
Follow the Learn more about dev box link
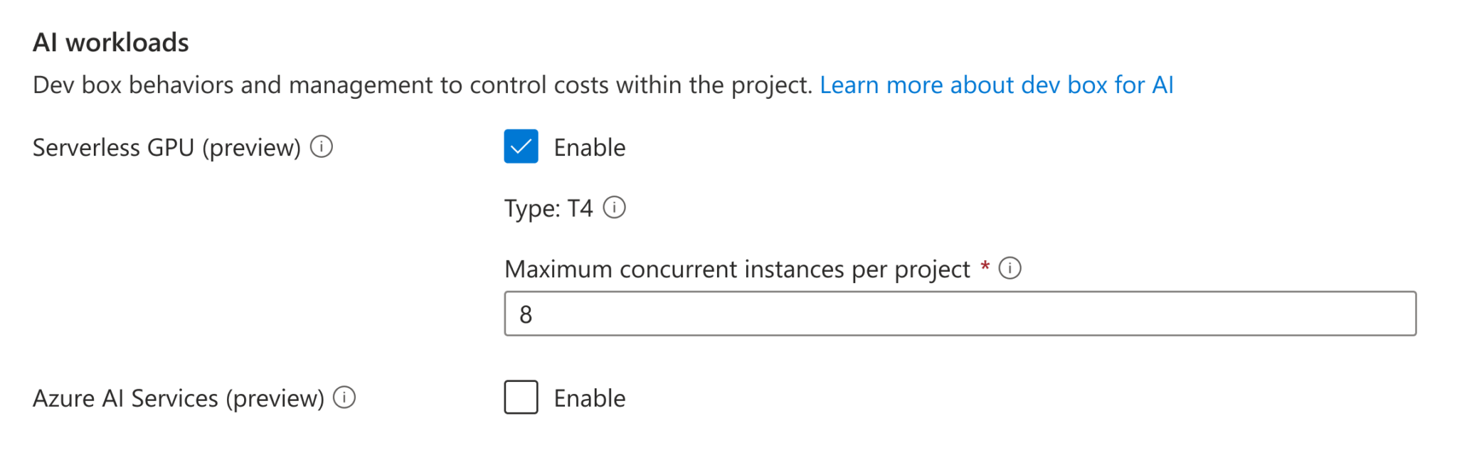tap(996, 85)
